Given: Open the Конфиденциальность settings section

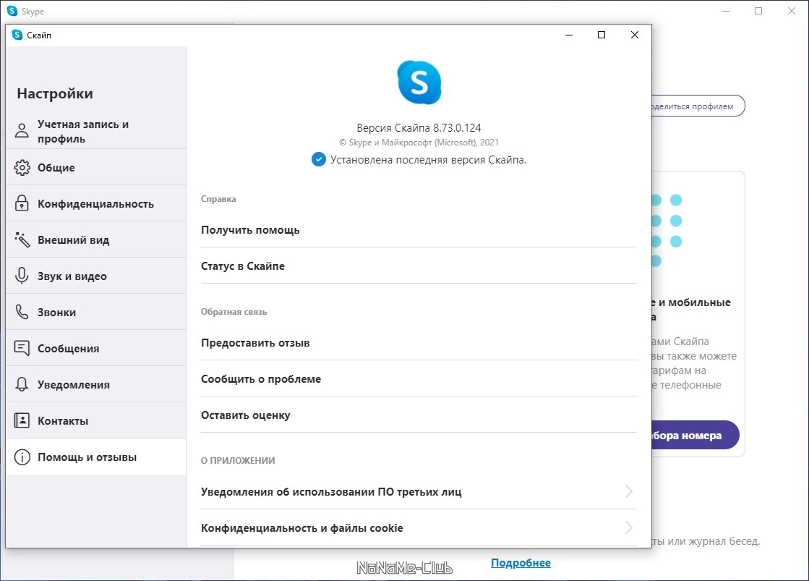Looking at the screenshot, I should click(x=96, y=203).
